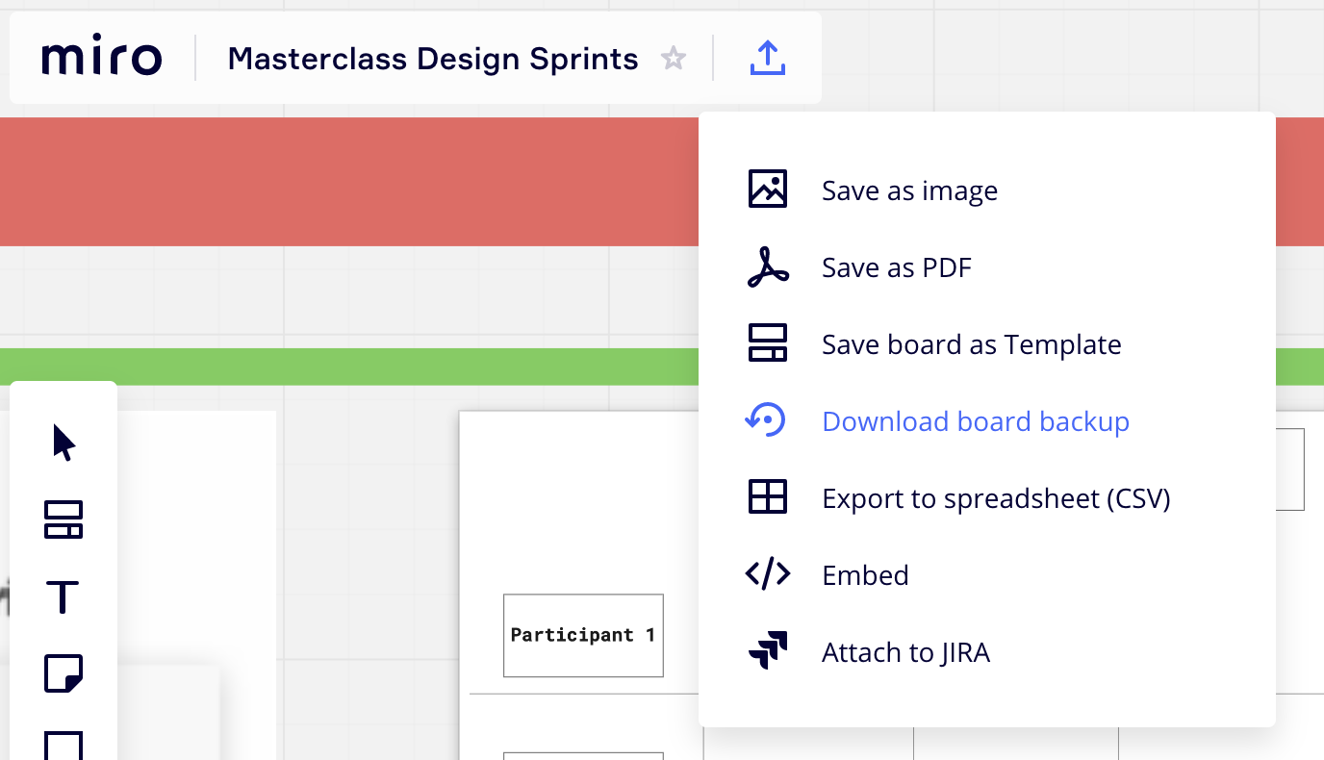This screenshot has height=760, width=1324.
Task: Select the Text tool
Action: coord(62,597)
